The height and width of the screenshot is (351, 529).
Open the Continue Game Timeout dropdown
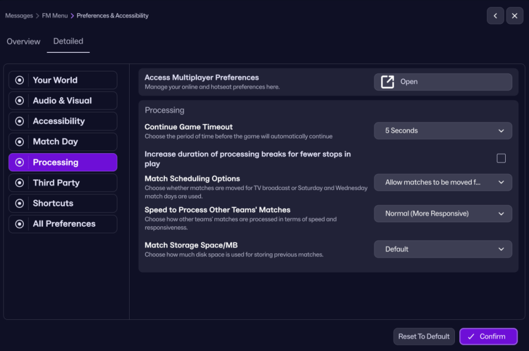[x=443, y=131]
